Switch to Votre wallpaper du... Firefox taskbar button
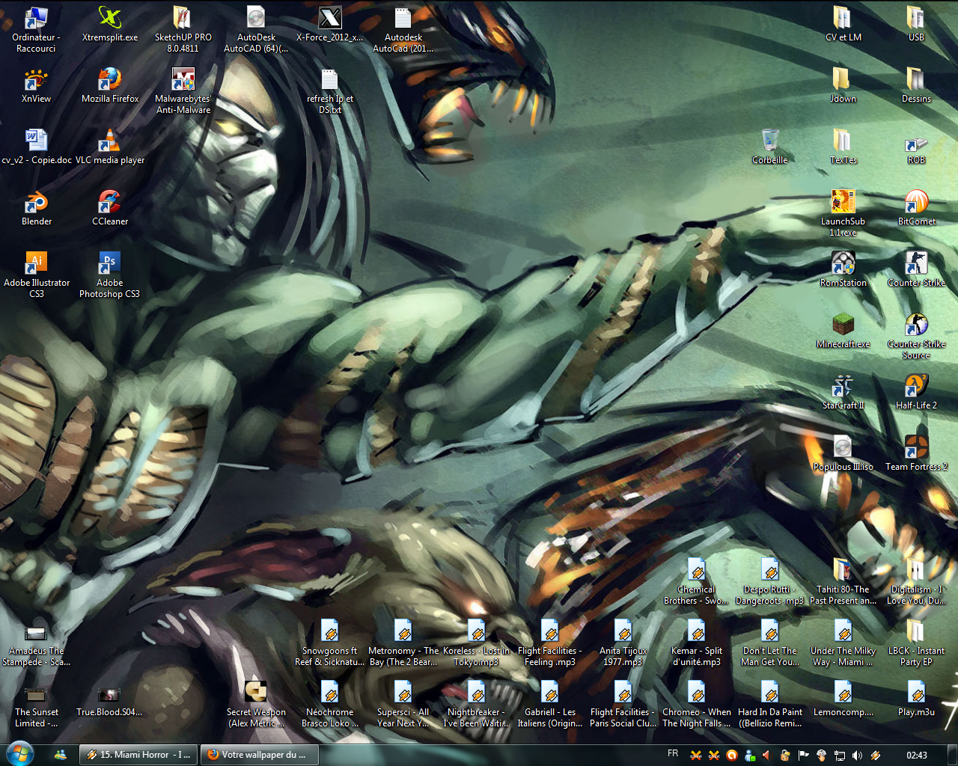 [x=260, y=755]
